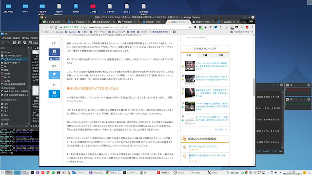The width and height of the screenshot is (312, 175).
Task: Switch file manager to compact view
Action: tap(19, 43)
